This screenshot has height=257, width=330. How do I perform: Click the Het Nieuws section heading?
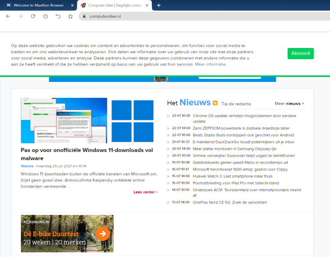click(x=189, y=102)
